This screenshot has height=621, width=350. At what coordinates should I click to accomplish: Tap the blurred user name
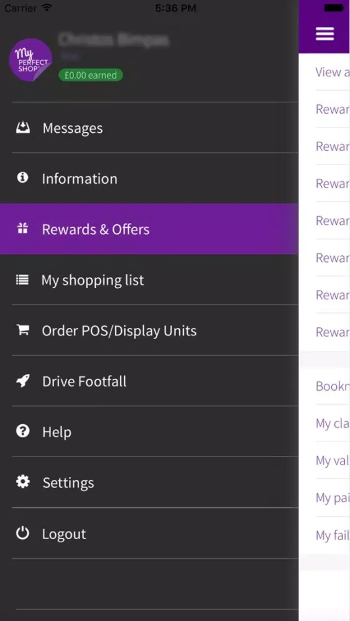[114, 40]
